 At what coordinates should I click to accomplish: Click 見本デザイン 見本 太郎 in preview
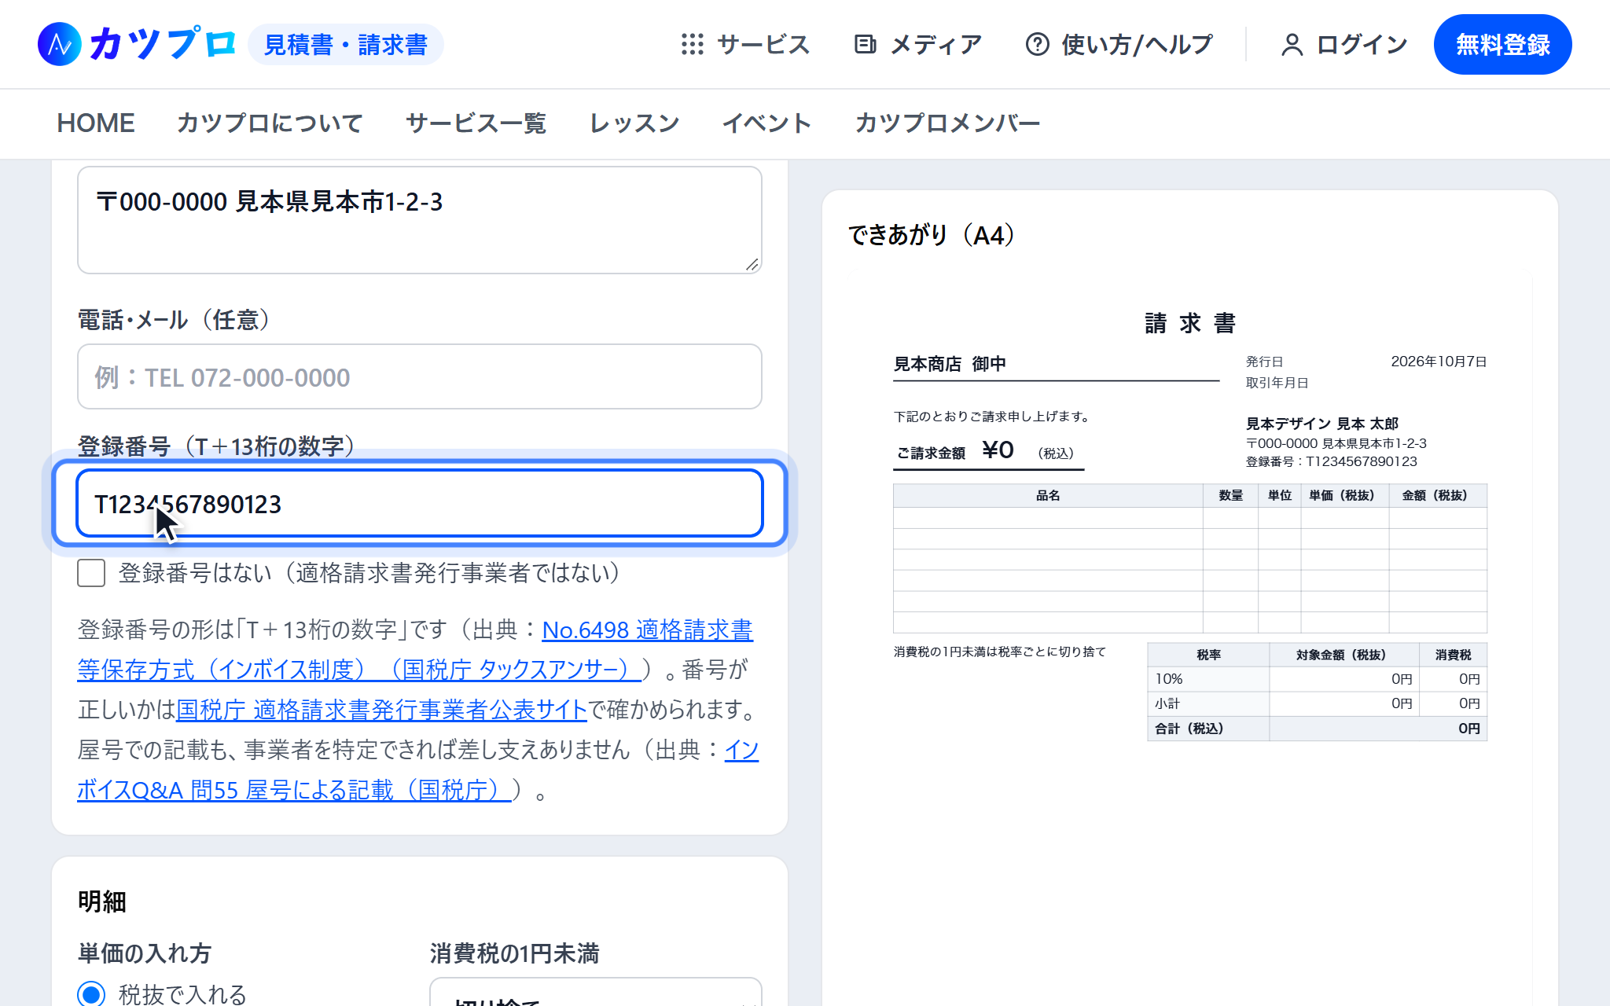1322,424
